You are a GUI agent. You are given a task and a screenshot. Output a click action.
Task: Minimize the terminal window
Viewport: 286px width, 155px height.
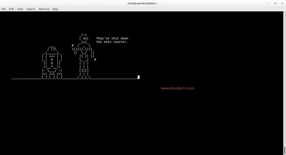(x=268, y=3)
